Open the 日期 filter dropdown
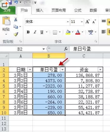 30,70
